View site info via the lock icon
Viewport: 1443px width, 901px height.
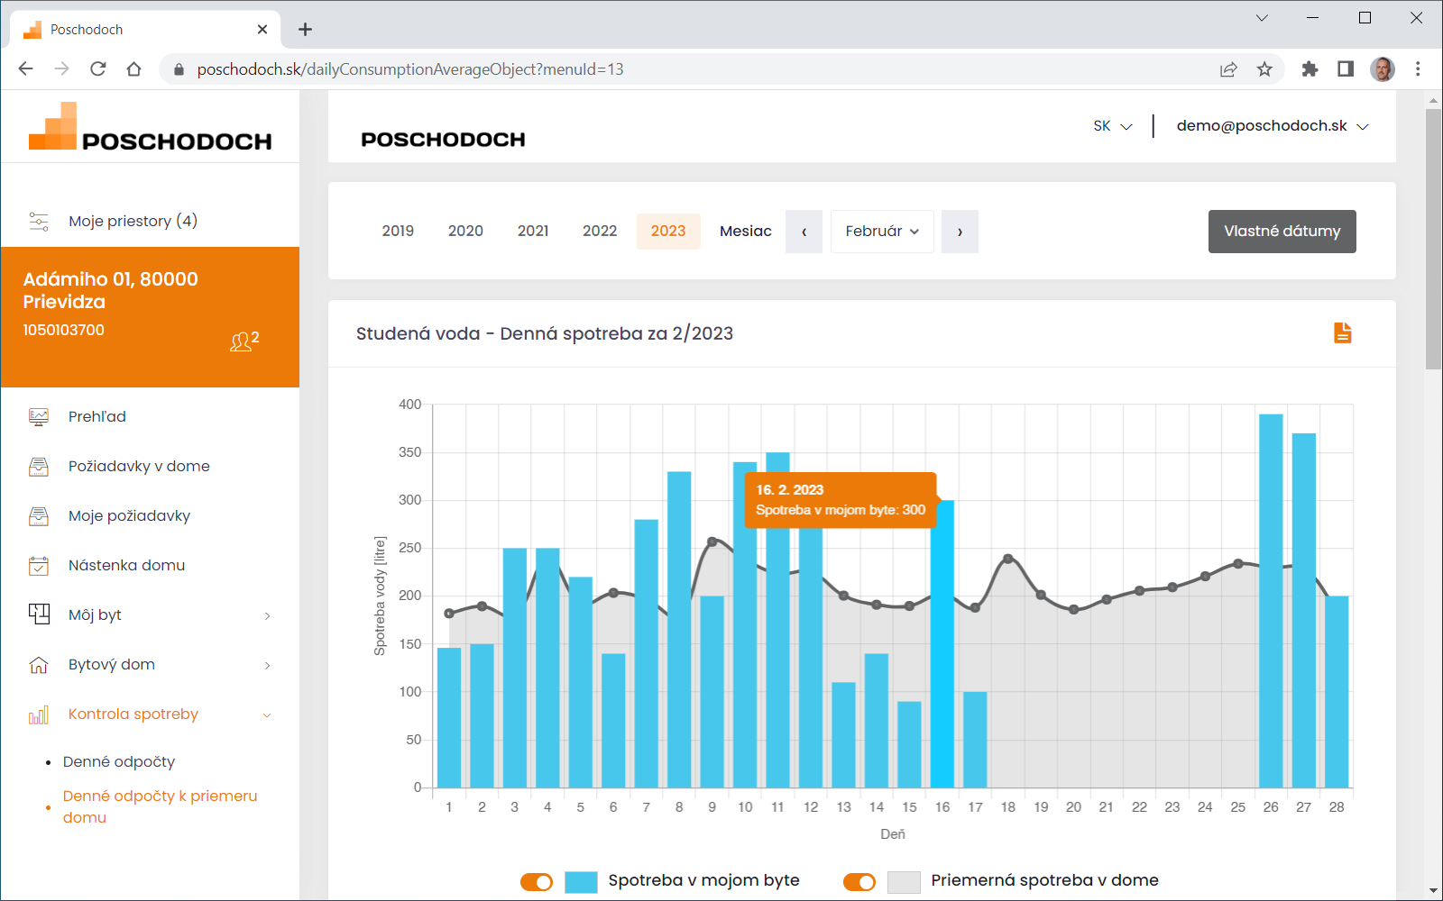coord(179,69)
